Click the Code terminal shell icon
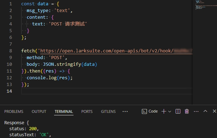217x138 pixels. (144, 111)
